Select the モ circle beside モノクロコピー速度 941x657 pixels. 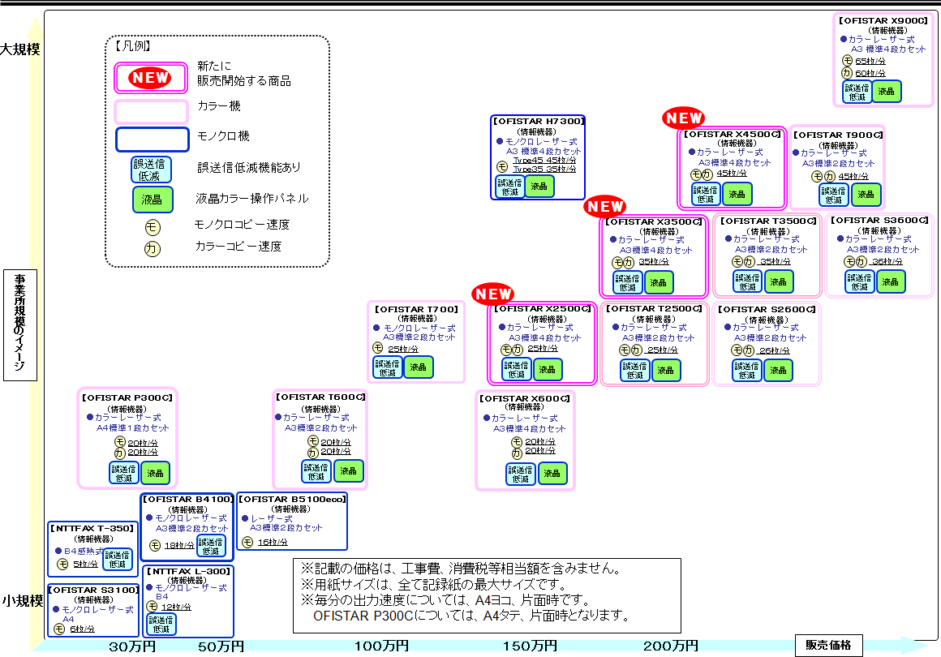pos(153,227)
